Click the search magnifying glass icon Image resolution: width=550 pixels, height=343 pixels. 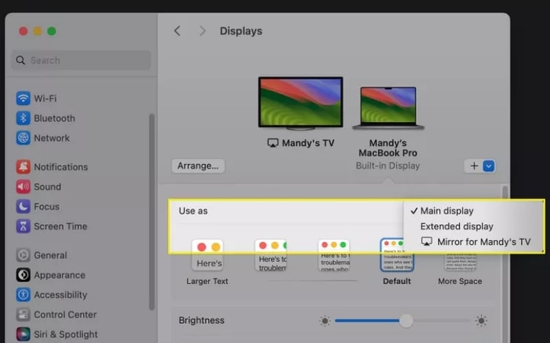click(21, 60)
